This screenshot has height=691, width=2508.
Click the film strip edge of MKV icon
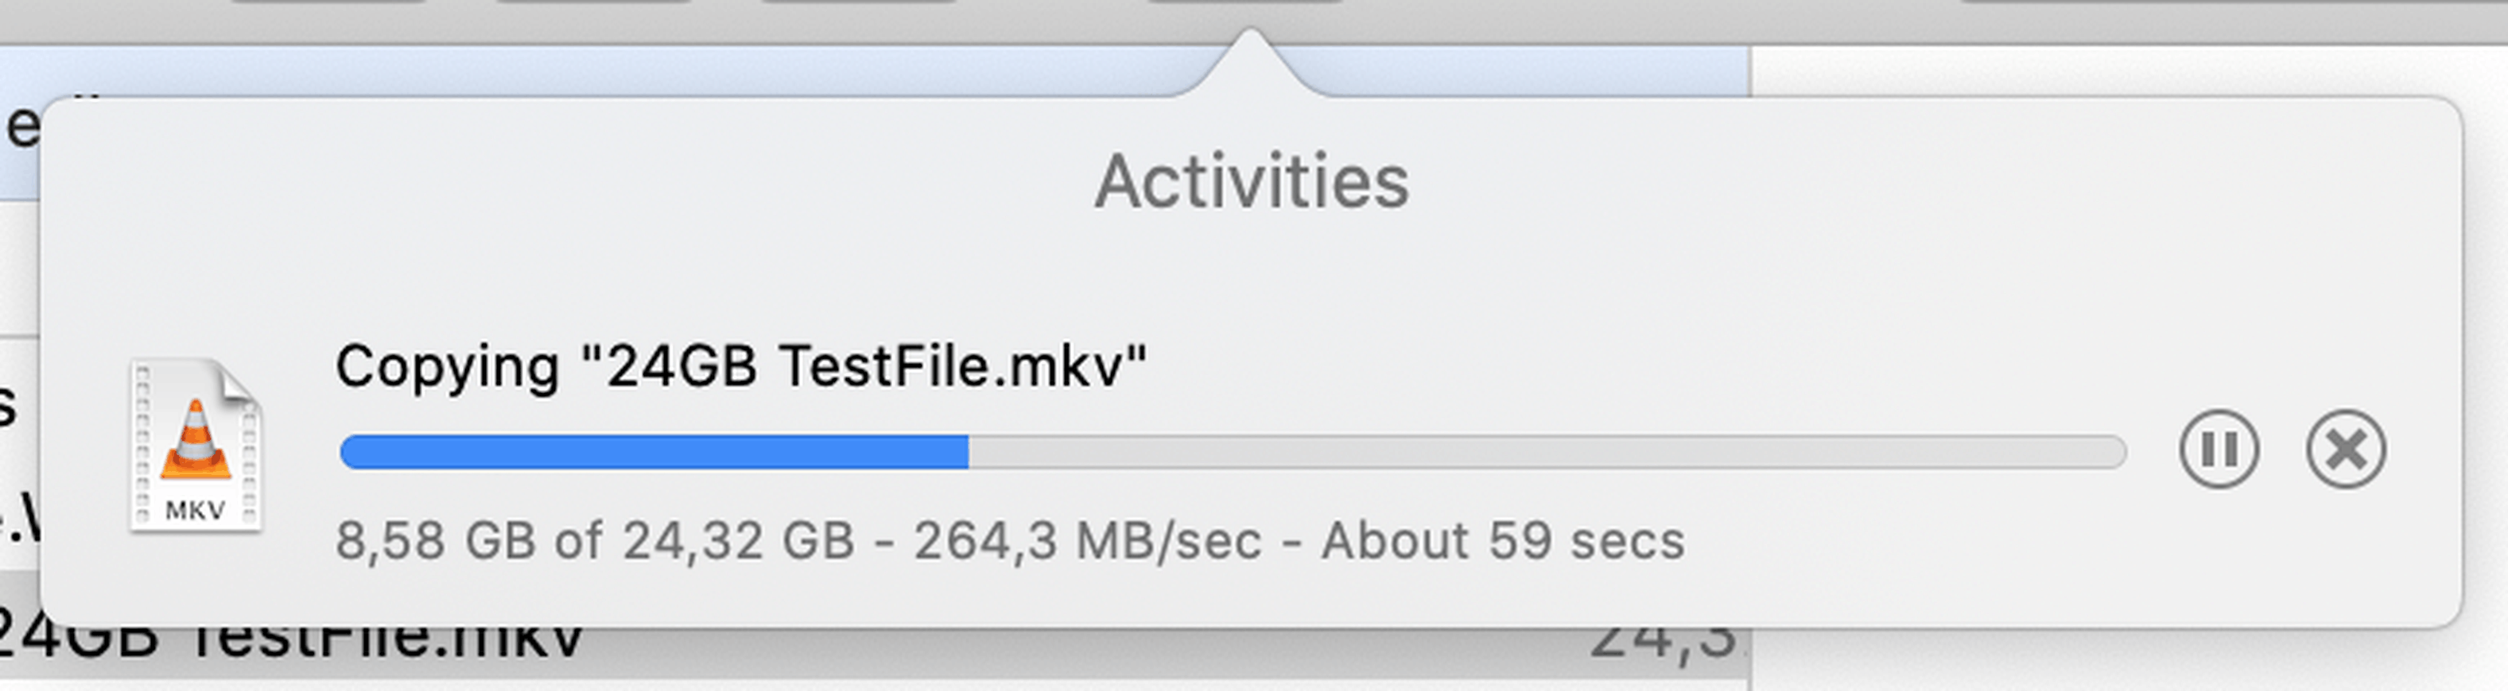pyautogui.click(x=142, y=447)
